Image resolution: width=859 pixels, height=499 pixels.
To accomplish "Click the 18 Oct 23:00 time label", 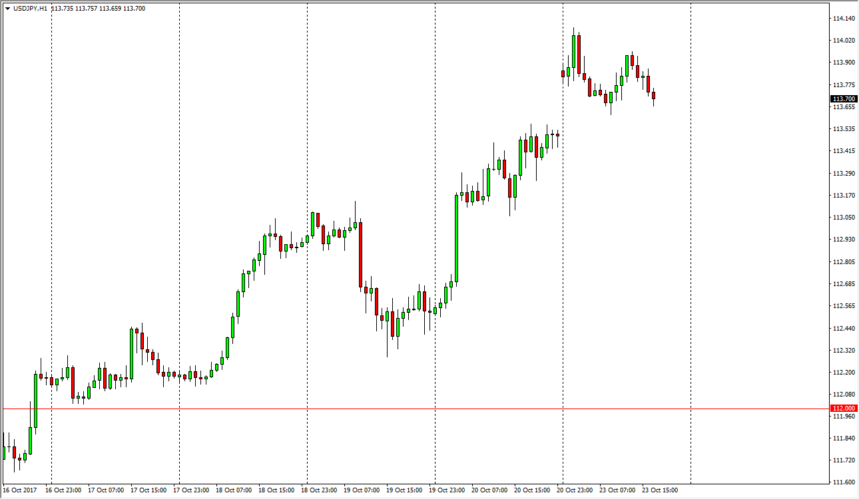I will (x=319, y=490).
